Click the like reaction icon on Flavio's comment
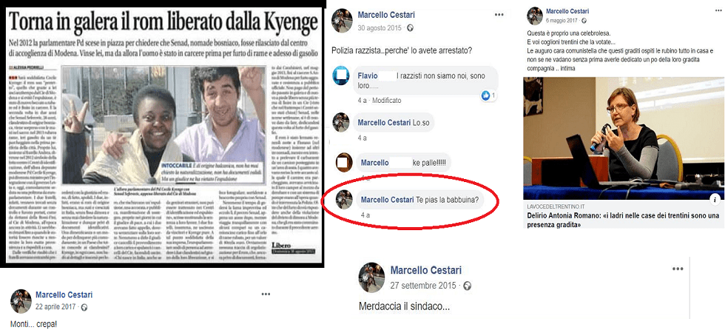 coord(486,95)
